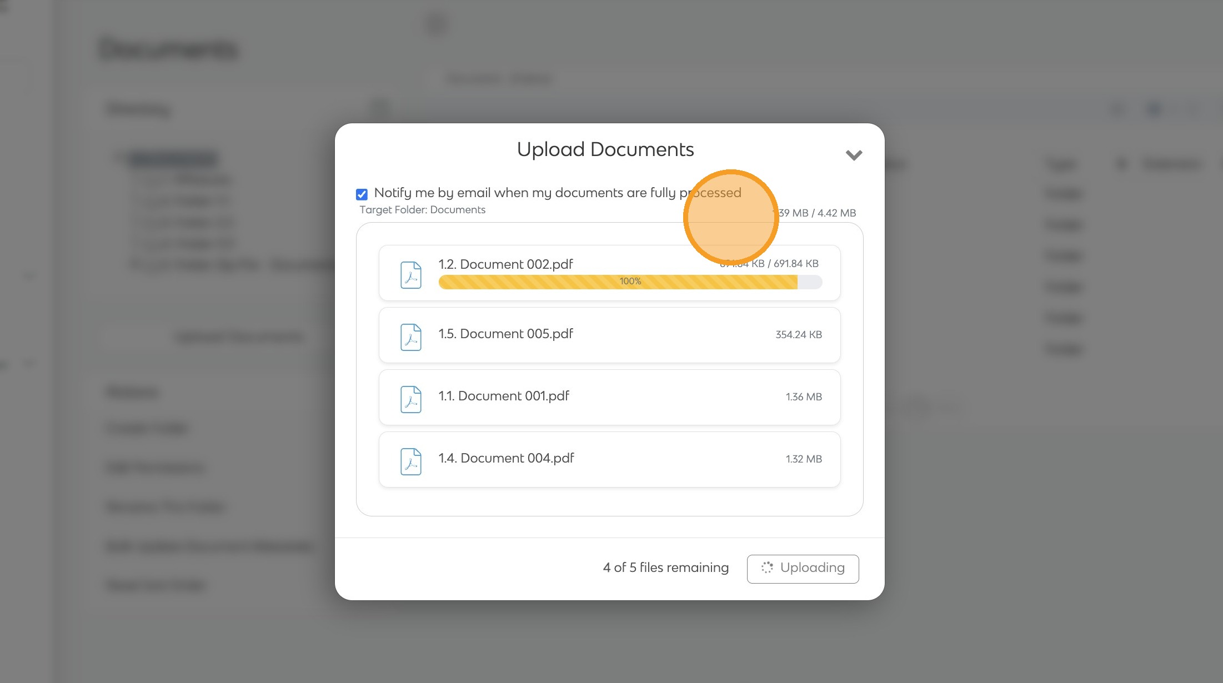Click the PDF icon for Document 005.pdf
The width and height of the screenshot is (1223, 683).
point(411,337)
